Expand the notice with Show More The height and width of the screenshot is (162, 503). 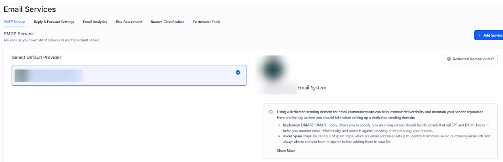286,151
